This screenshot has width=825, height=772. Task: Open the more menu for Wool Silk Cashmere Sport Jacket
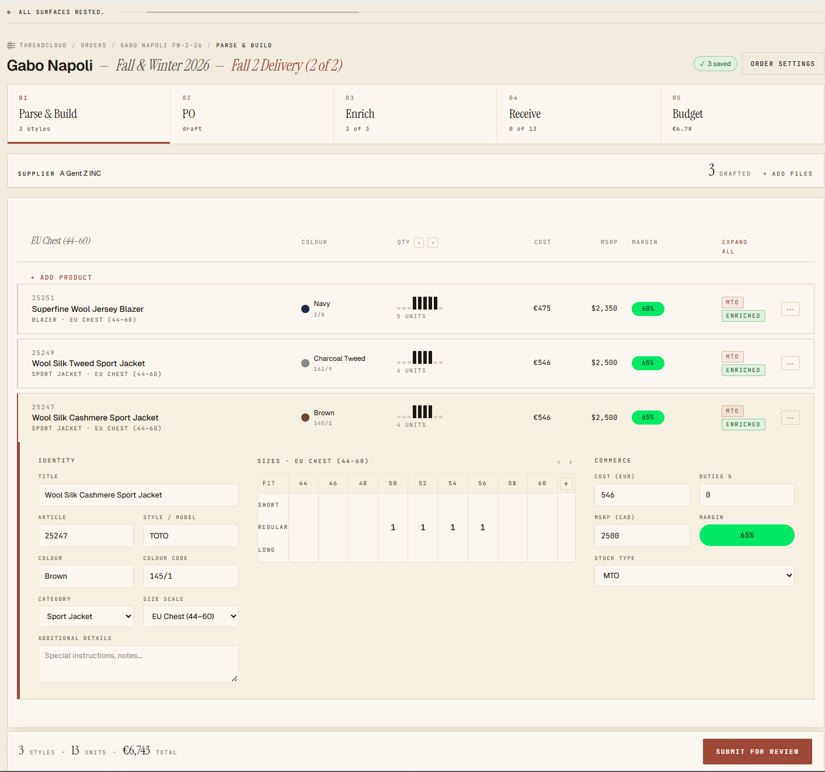coord(790,418)
